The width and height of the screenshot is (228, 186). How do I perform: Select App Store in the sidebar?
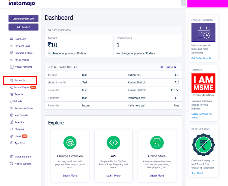click(x=20, y=143)
